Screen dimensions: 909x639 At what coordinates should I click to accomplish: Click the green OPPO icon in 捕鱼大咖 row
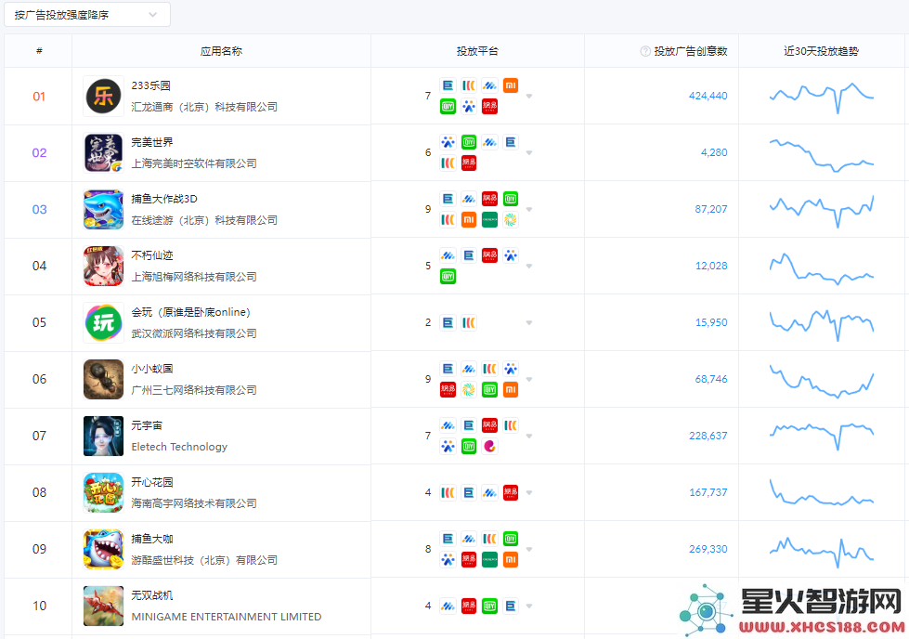489,560
